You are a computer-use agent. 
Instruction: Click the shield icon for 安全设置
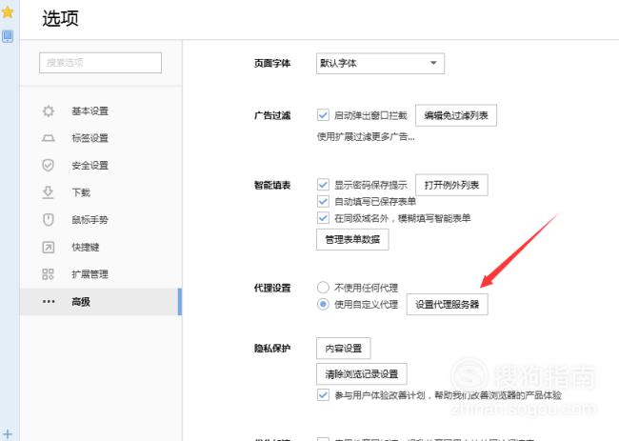pyautogui.click(x=49, y=165)
